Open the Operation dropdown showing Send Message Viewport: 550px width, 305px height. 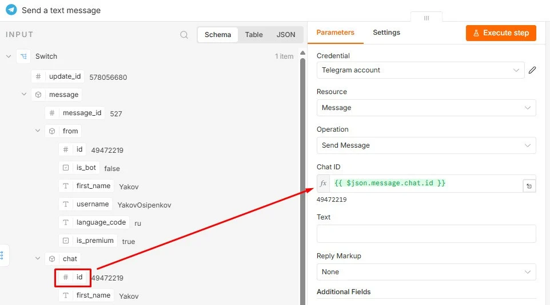pos(426,145)
